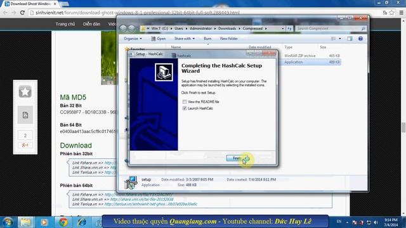Screen dimensions: 406x228
Task: Open Internet Explorer from taskbar
Action: (x=82, y=222)
